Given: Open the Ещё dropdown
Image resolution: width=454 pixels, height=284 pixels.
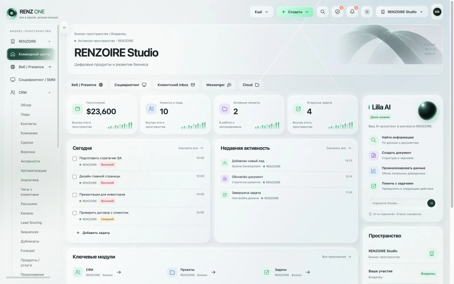Looking at the screenshot, I should tap(262, 12).
